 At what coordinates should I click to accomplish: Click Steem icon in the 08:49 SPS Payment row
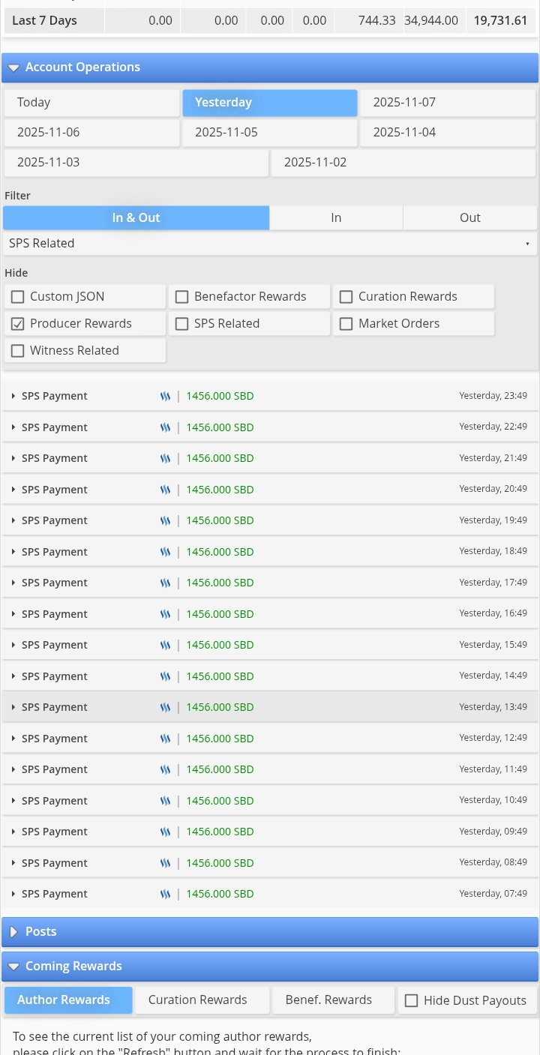165,863
